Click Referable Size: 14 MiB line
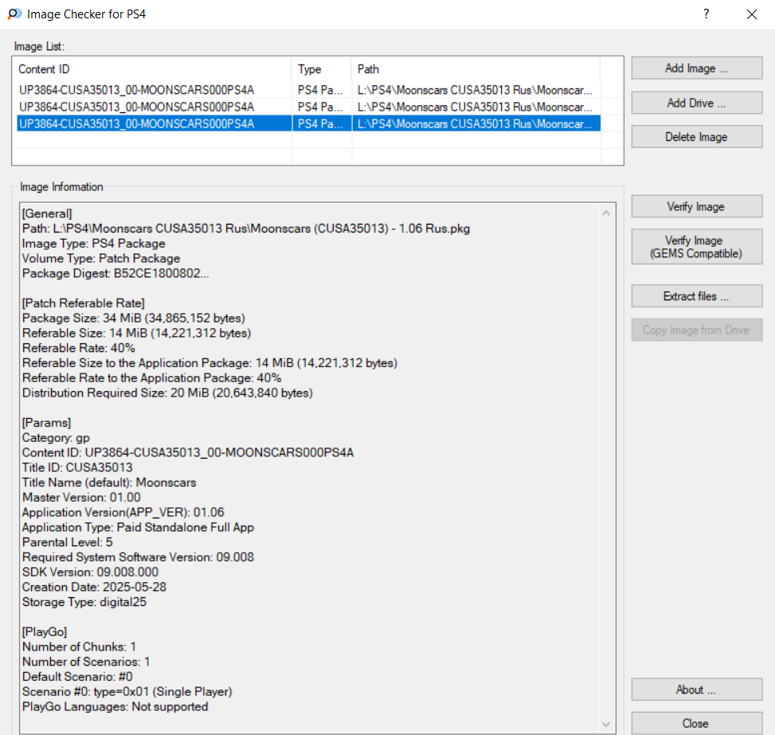 click(136, 333)
